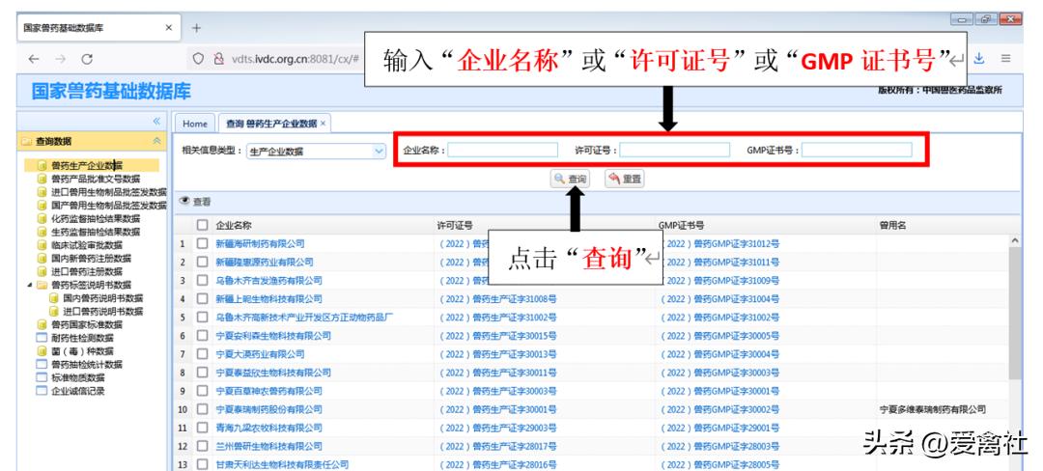
Task: Check the box for 新疆上昵生物科技有限公司
Action: [x=202, y=299]
